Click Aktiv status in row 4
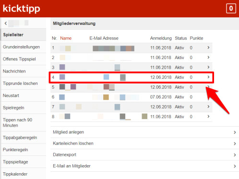The width and height of the screenshot is (239, 179). click(x=179, y=77)
